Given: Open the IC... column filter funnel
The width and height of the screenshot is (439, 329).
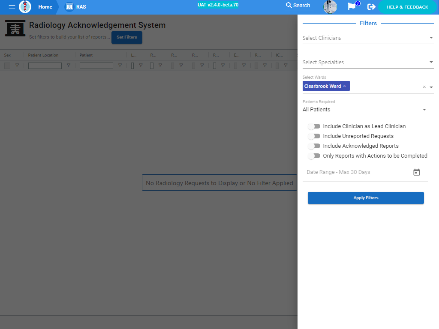Looking at the screenshot, I should pos(286,65).
